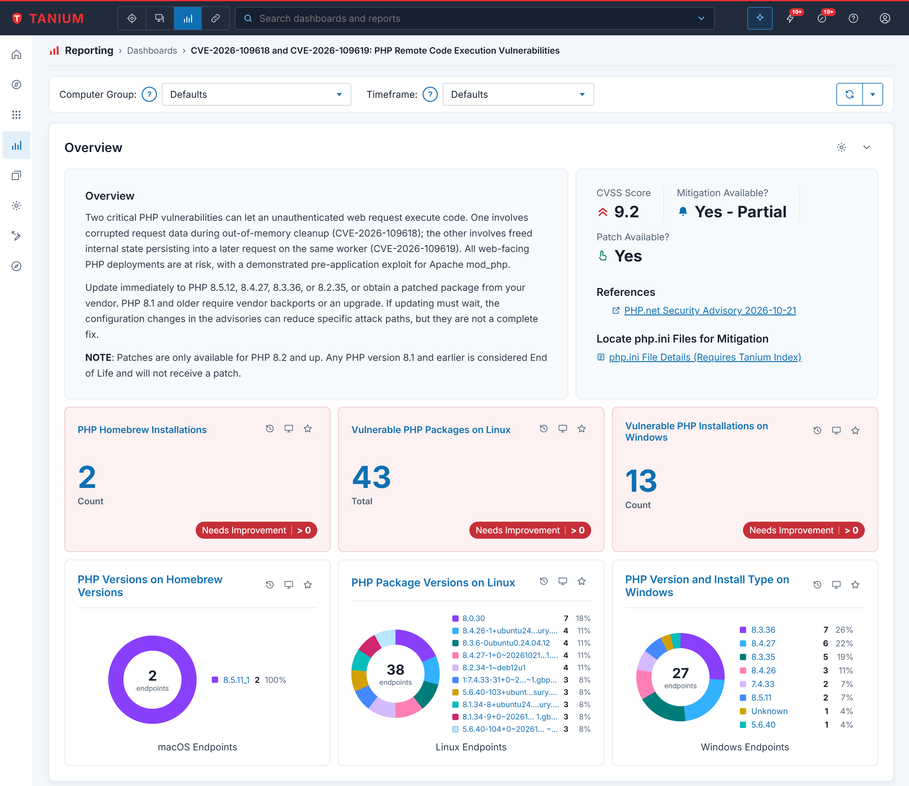Viewport: 909px width, 786px height.
Task: Open sidebar settings gear icon
Action: 16,206
